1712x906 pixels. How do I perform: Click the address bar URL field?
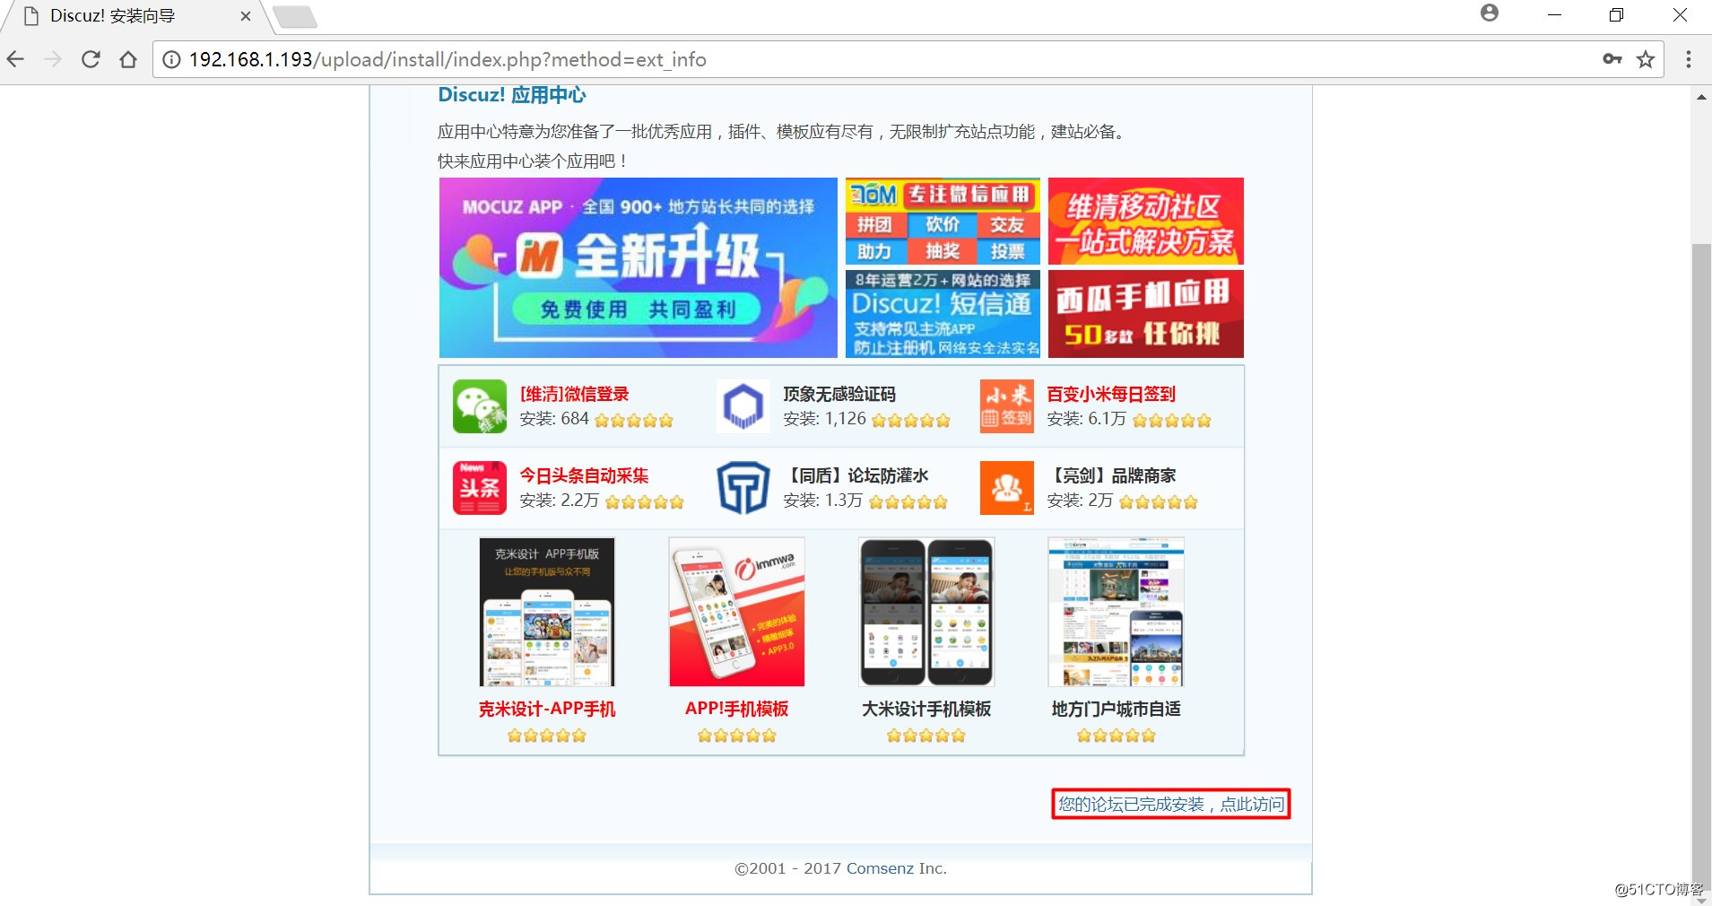[879, 59]
